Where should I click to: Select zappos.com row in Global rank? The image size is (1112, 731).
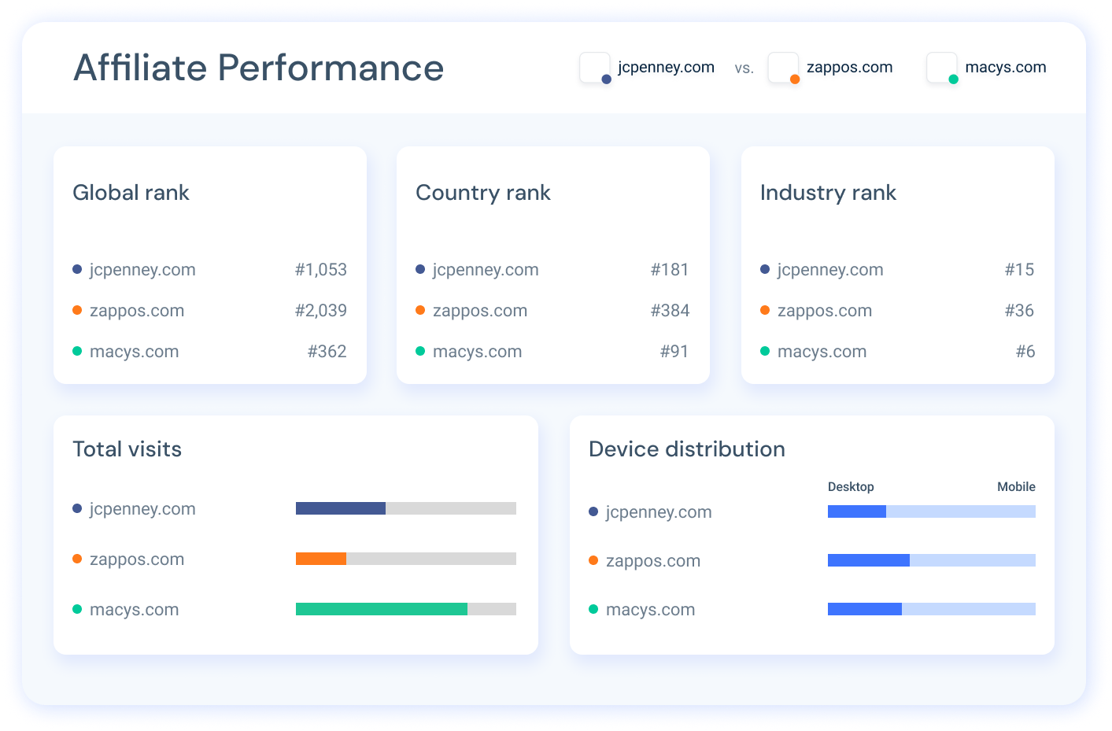tap(209, 311)
